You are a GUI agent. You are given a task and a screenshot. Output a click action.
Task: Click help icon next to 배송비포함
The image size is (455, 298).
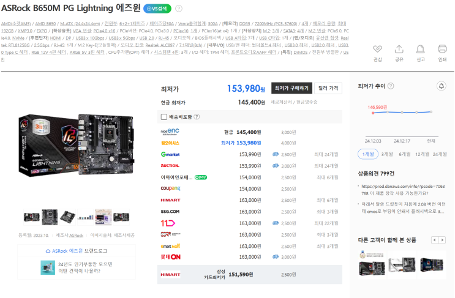click(x=197, y=117)
